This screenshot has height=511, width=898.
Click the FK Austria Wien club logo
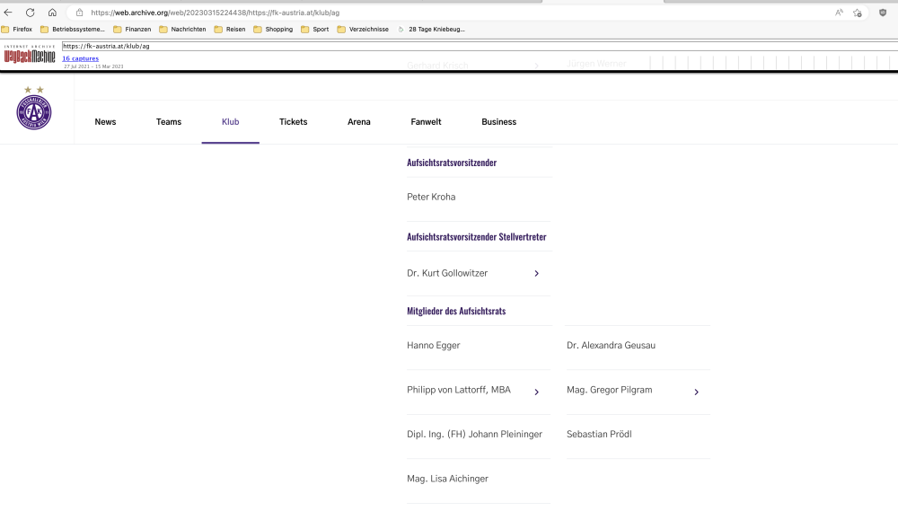(34, 111)
